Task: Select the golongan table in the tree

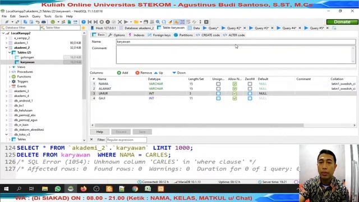Action: click(27, 57)
